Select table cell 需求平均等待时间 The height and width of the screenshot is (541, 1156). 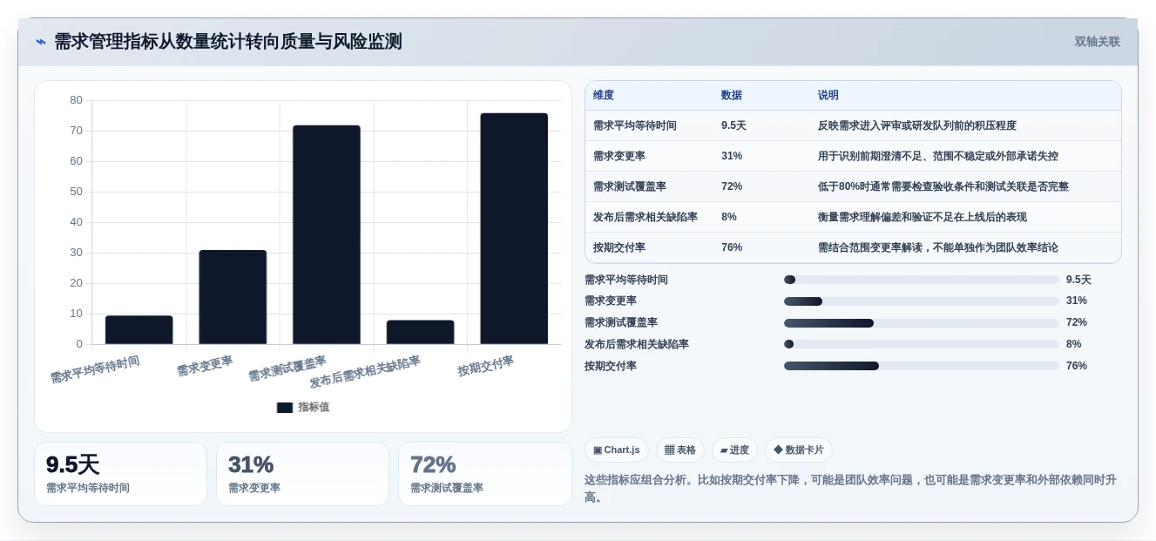tap(635, 125)
